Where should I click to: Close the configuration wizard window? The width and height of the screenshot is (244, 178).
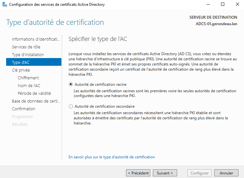[x=237, y=5]
